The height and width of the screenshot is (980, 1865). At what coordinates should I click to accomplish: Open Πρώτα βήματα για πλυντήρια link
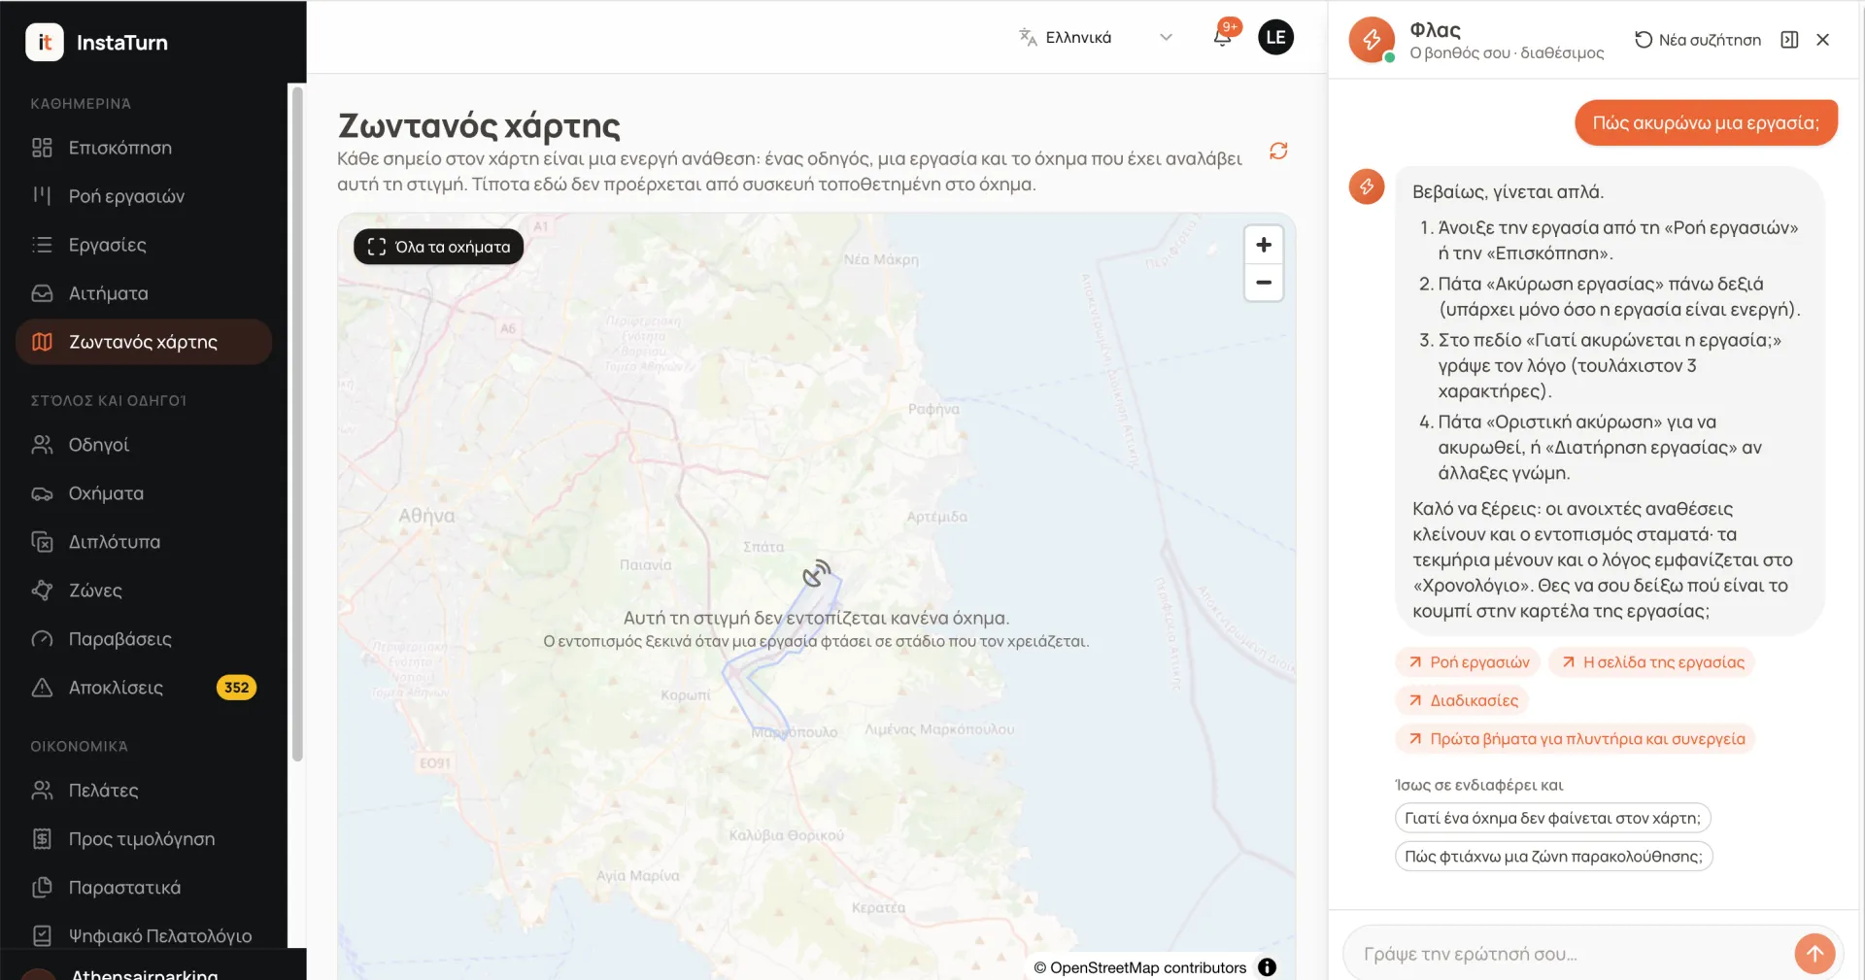coord(1576,739)
